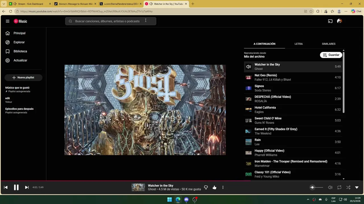Open the Música que te gustó playlist

(x=23, y=89)
